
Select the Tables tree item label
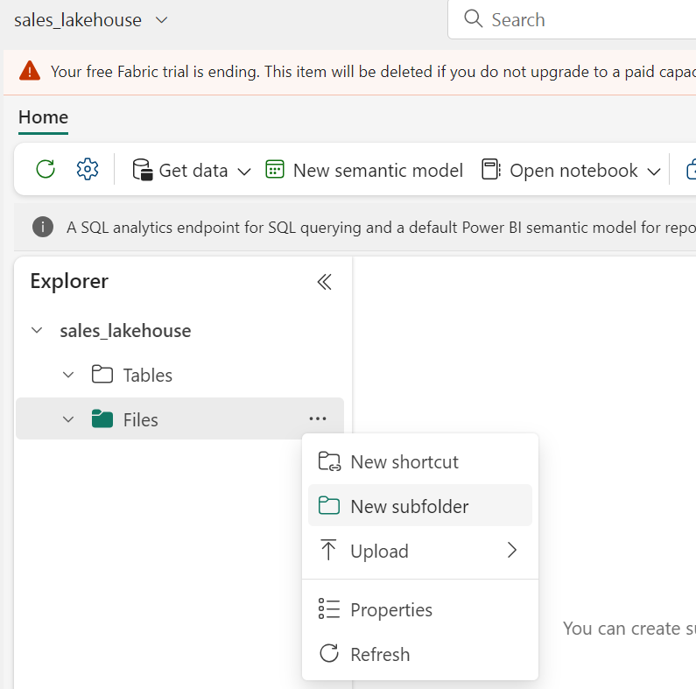click(147, 375)
